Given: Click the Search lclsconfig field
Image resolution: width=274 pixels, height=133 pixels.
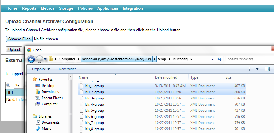Looking at the screenshot, I should 249,59.
